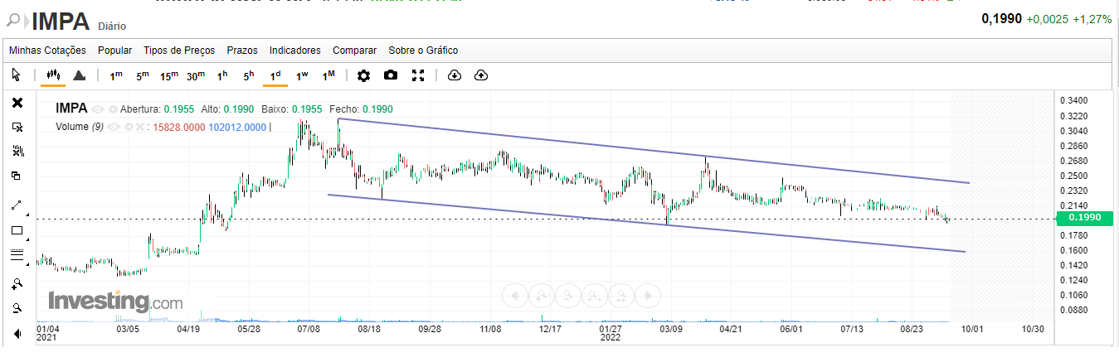Select the arrow cursor tool
Image resolution: width=1119 pixels, height=362 pixels.
point(16,75)
